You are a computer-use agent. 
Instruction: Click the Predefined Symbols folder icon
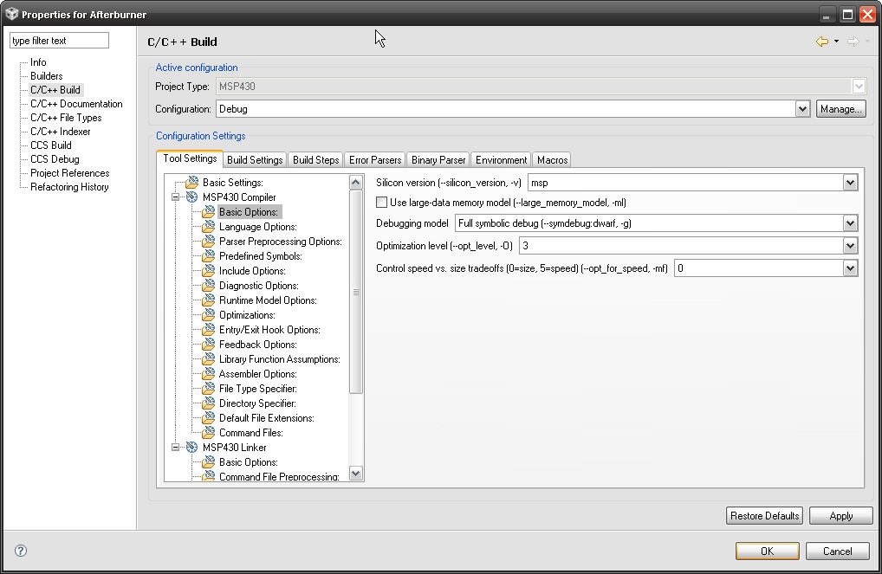click(x=208, y=255)
